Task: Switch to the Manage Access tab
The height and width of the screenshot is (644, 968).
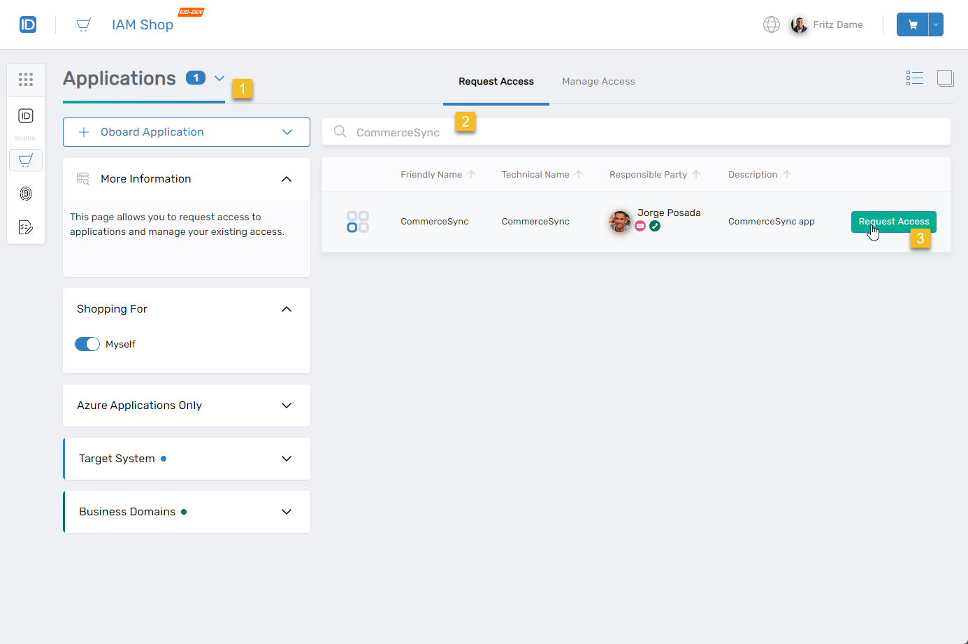Action: [x=598, y=81]
